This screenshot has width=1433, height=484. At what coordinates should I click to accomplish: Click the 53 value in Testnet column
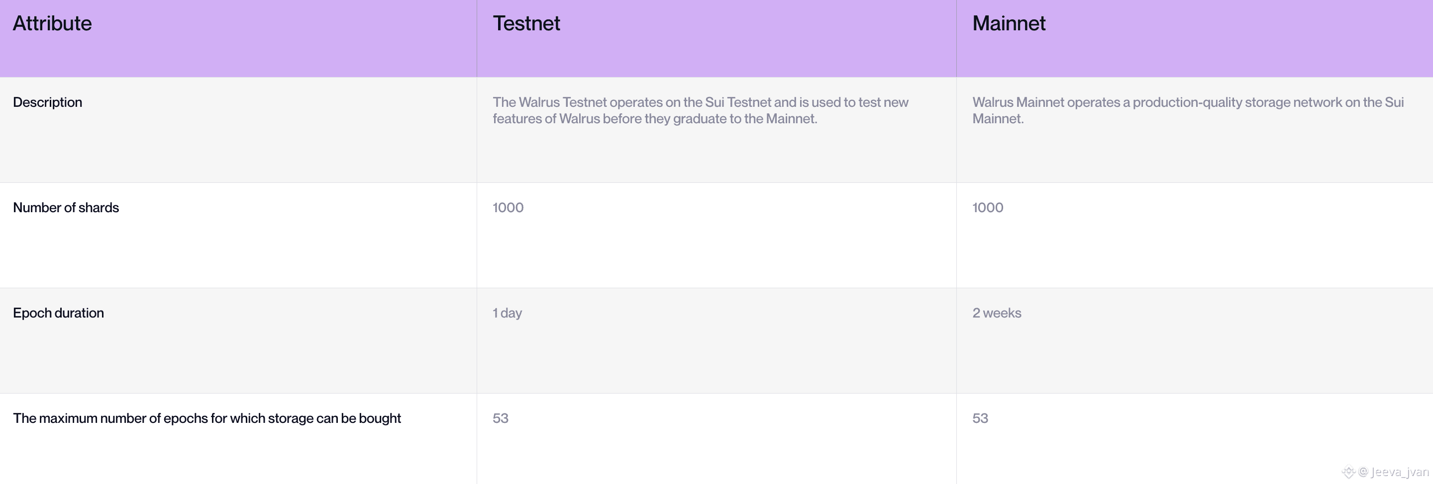(x=500, y=418)
